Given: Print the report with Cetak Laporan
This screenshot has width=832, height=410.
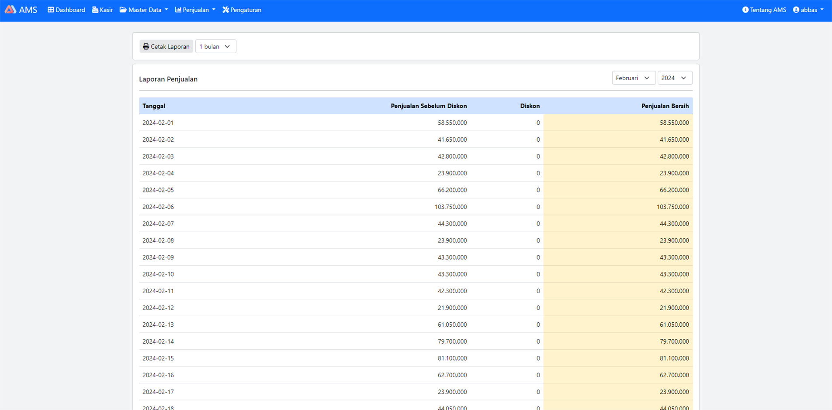Looking at the screenshot, I should [x=166, y=46].
